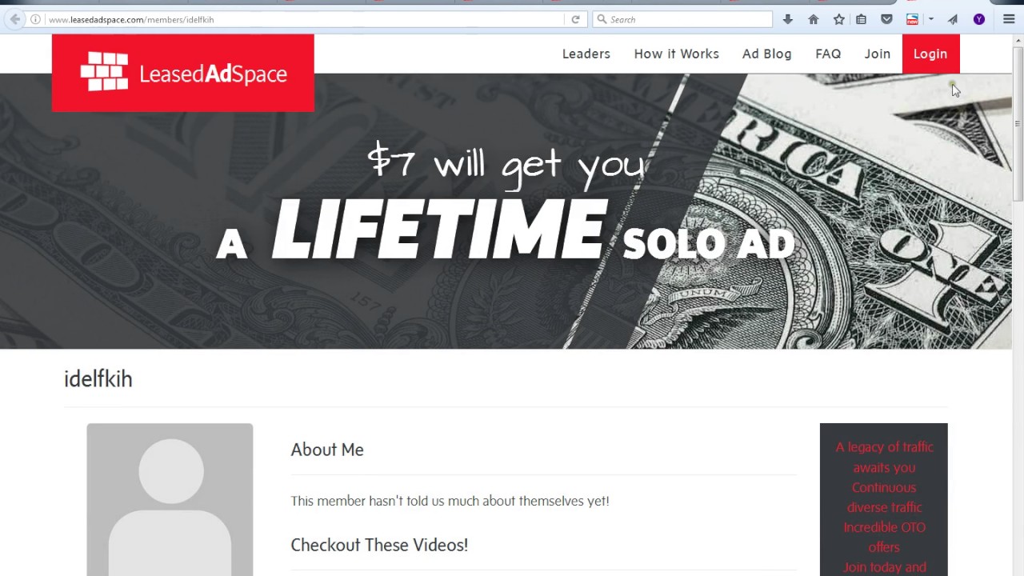Click the red 'new' extension icon

pyautogui.click(x=912, y=19)
